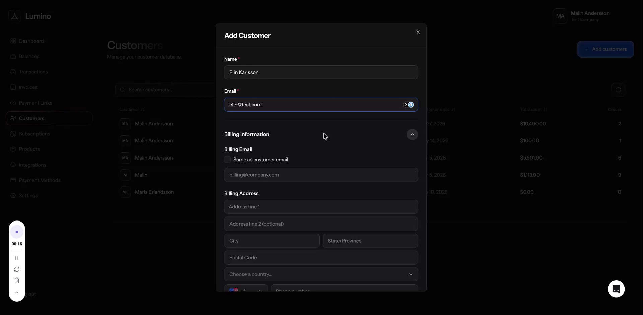The image size is (643, 315).
Task: Restart the recording with refresh icon
Action: (x=17, y=269)
